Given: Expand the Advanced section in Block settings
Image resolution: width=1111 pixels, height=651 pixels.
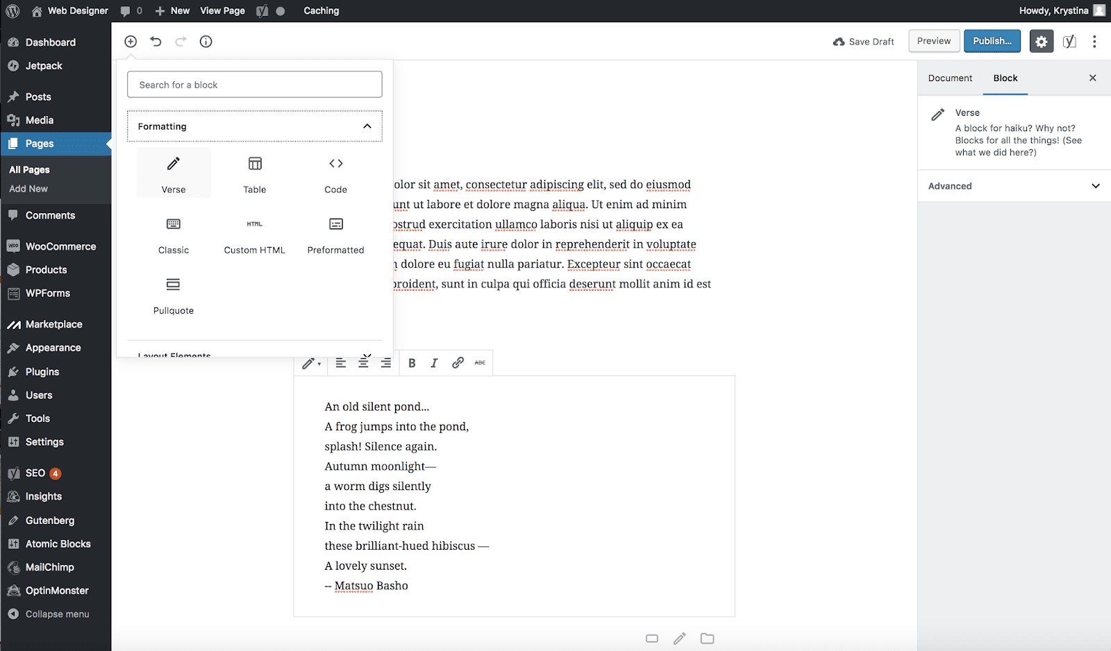Looking at the screenshot, I should pos(1012,185).
